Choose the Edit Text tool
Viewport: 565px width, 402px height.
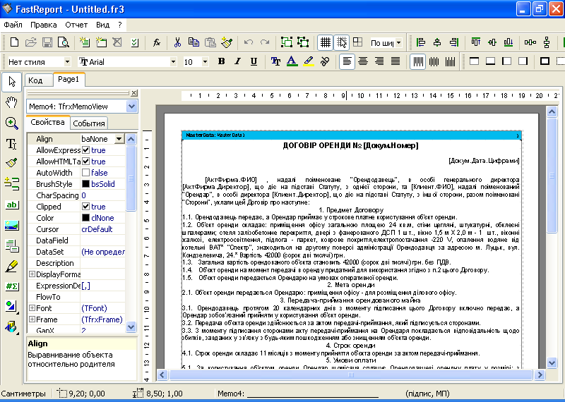(11, 144)
